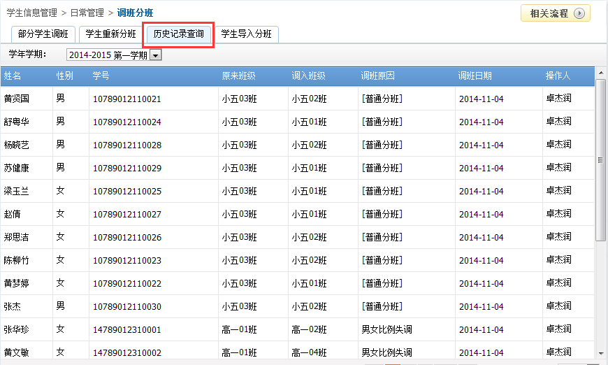Click 小五02班 in 黄贤国 row
This screenshot has height=365, width=608.
coord(309,99)
